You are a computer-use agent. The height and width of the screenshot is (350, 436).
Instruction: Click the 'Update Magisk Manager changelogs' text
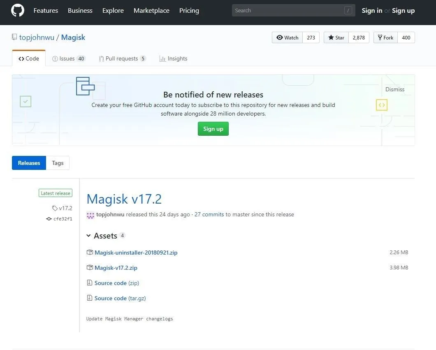pos(130,319)
